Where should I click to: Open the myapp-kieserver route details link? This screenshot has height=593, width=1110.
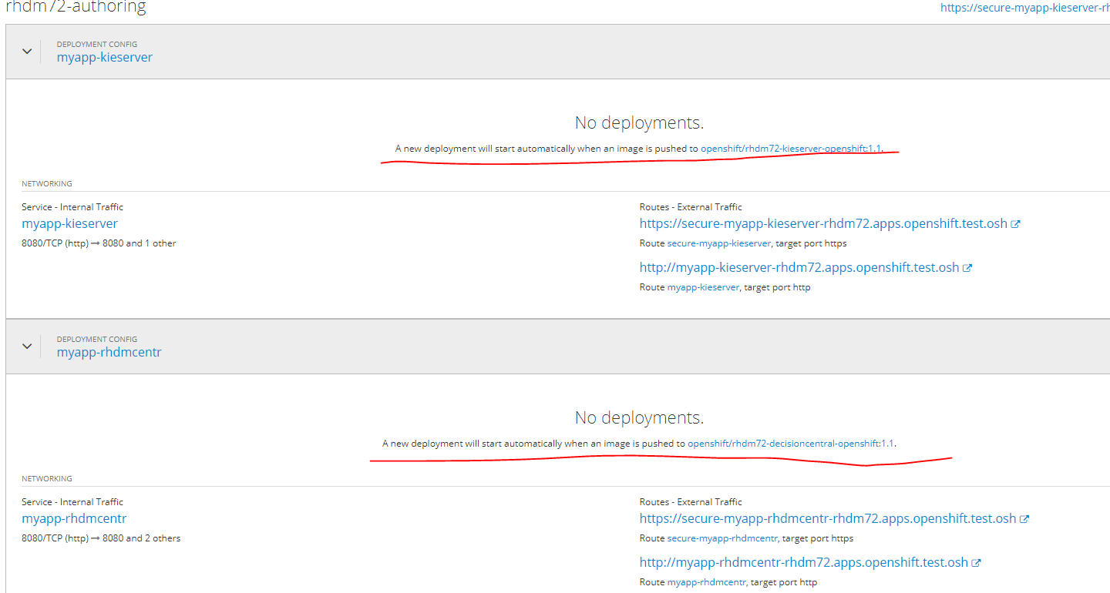click(x=703, y=287)
